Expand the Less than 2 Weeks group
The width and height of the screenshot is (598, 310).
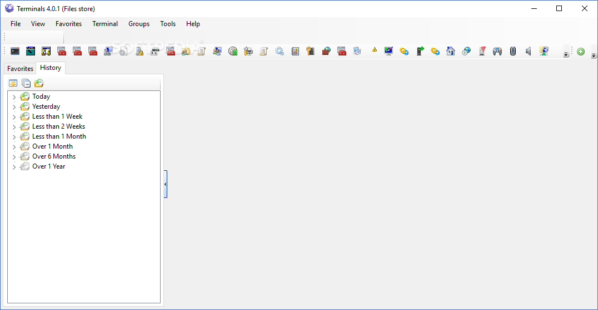point(14,126)
